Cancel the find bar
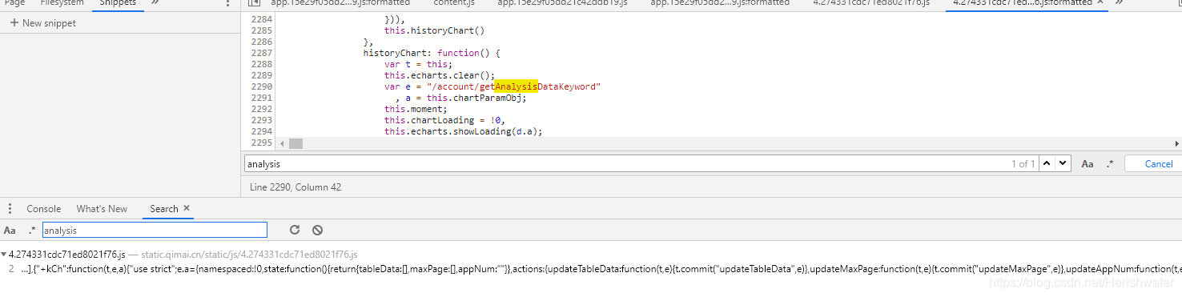Screen dimensions: 1182x297 click(1158, 163)
